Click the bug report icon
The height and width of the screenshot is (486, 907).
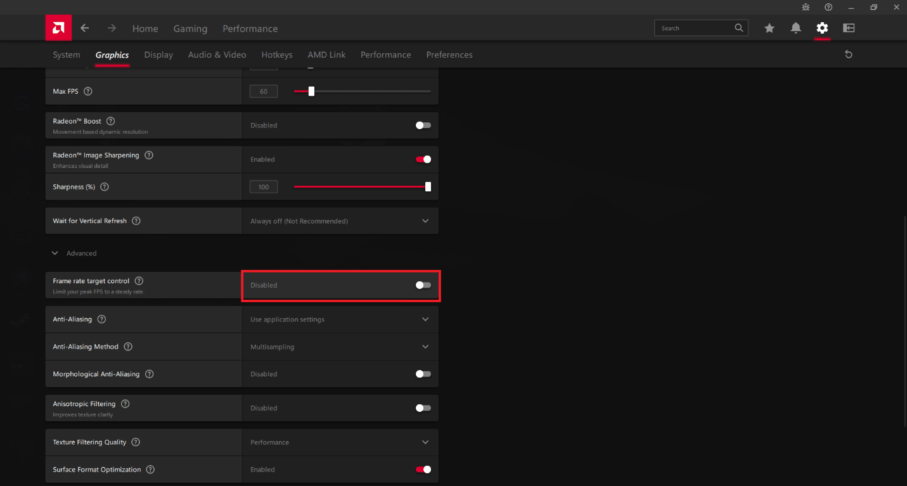click(806, 7)
